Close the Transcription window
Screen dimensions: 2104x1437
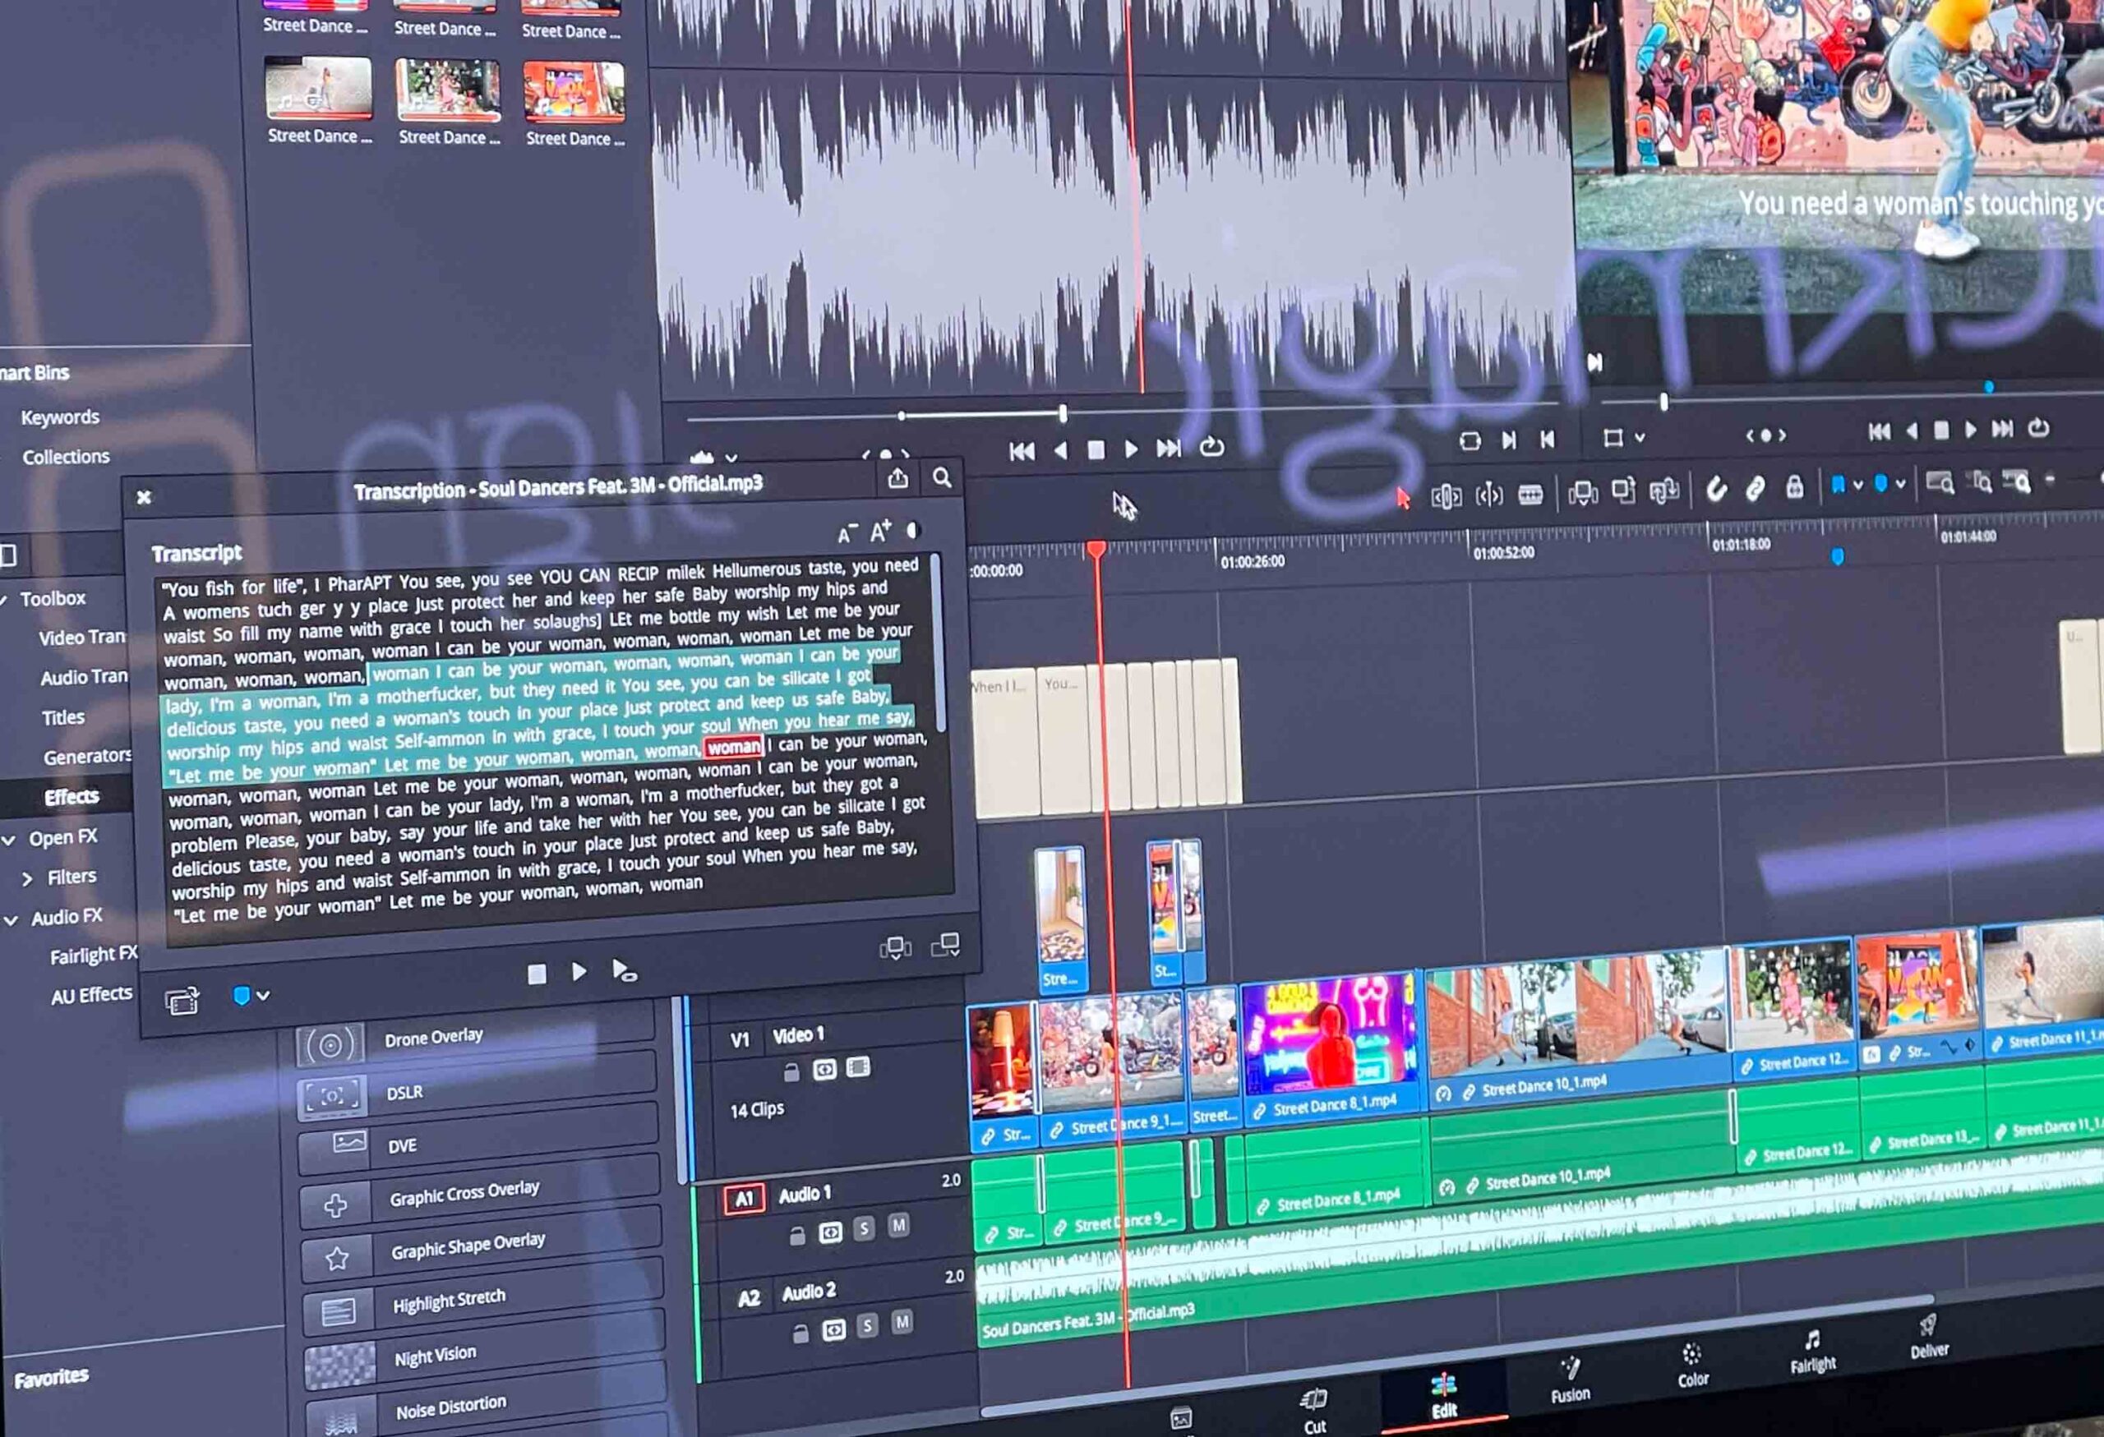point(144,497)
